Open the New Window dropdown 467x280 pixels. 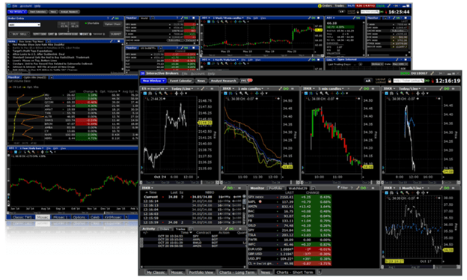153,81
